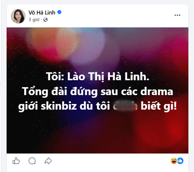
Task: Open the '3 giờ' timestamp link
Action: [34, 20]
